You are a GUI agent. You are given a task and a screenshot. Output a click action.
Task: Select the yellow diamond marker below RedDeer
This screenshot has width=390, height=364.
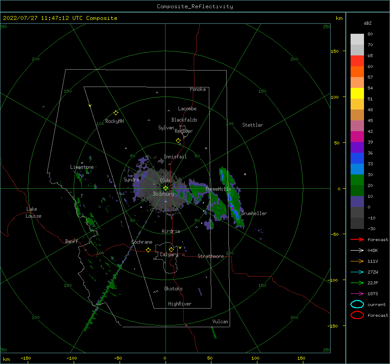tap(179, 141)
